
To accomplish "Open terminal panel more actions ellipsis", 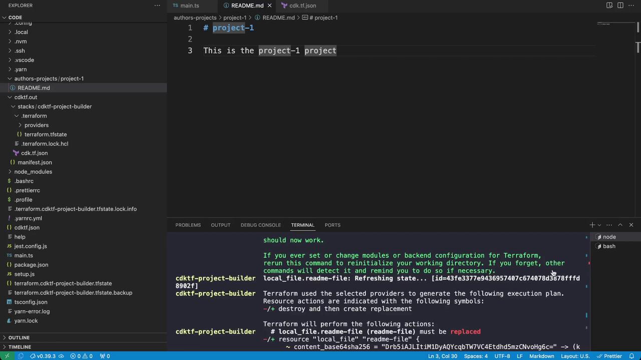I will 609,225.
